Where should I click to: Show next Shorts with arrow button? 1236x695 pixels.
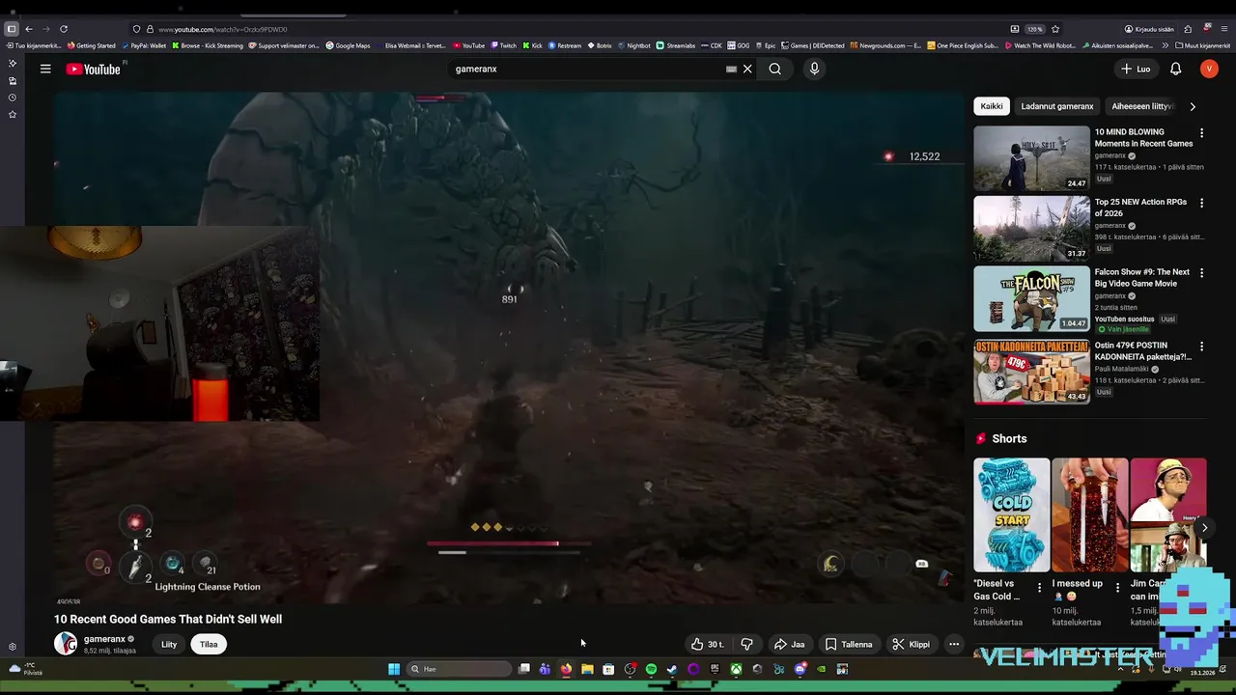click(1204, 527)
